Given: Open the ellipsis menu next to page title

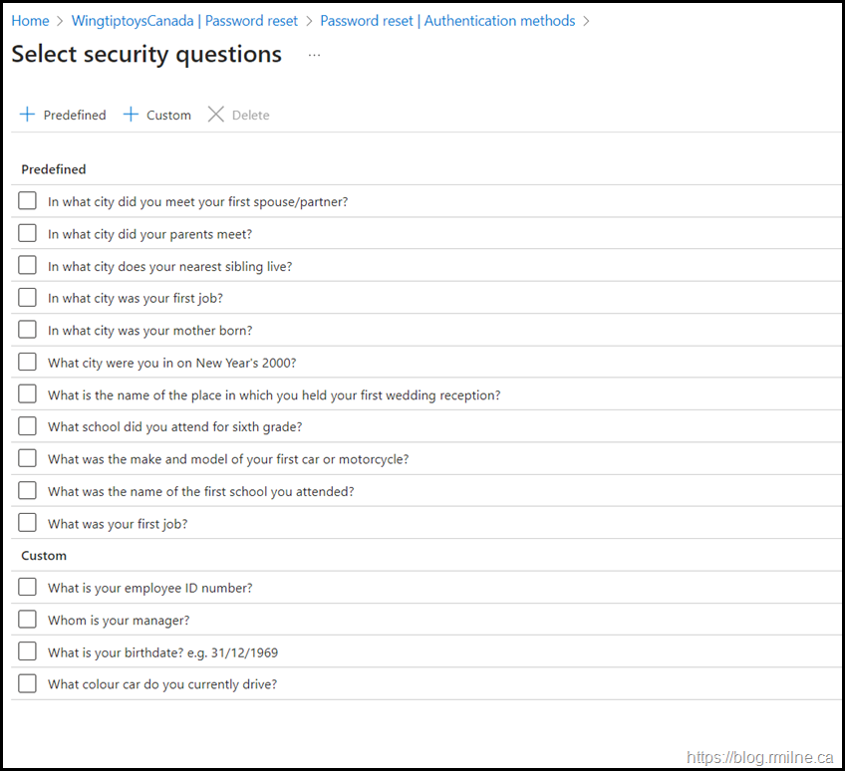Looking at the screenshot, I should click(314, 55).
